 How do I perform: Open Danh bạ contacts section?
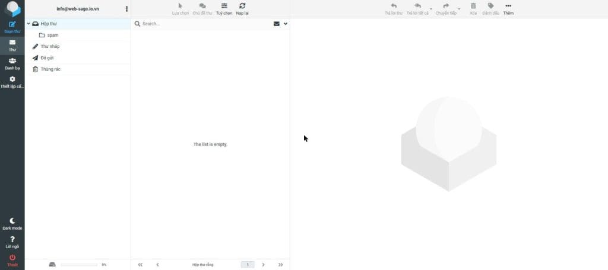coord(12,64)
